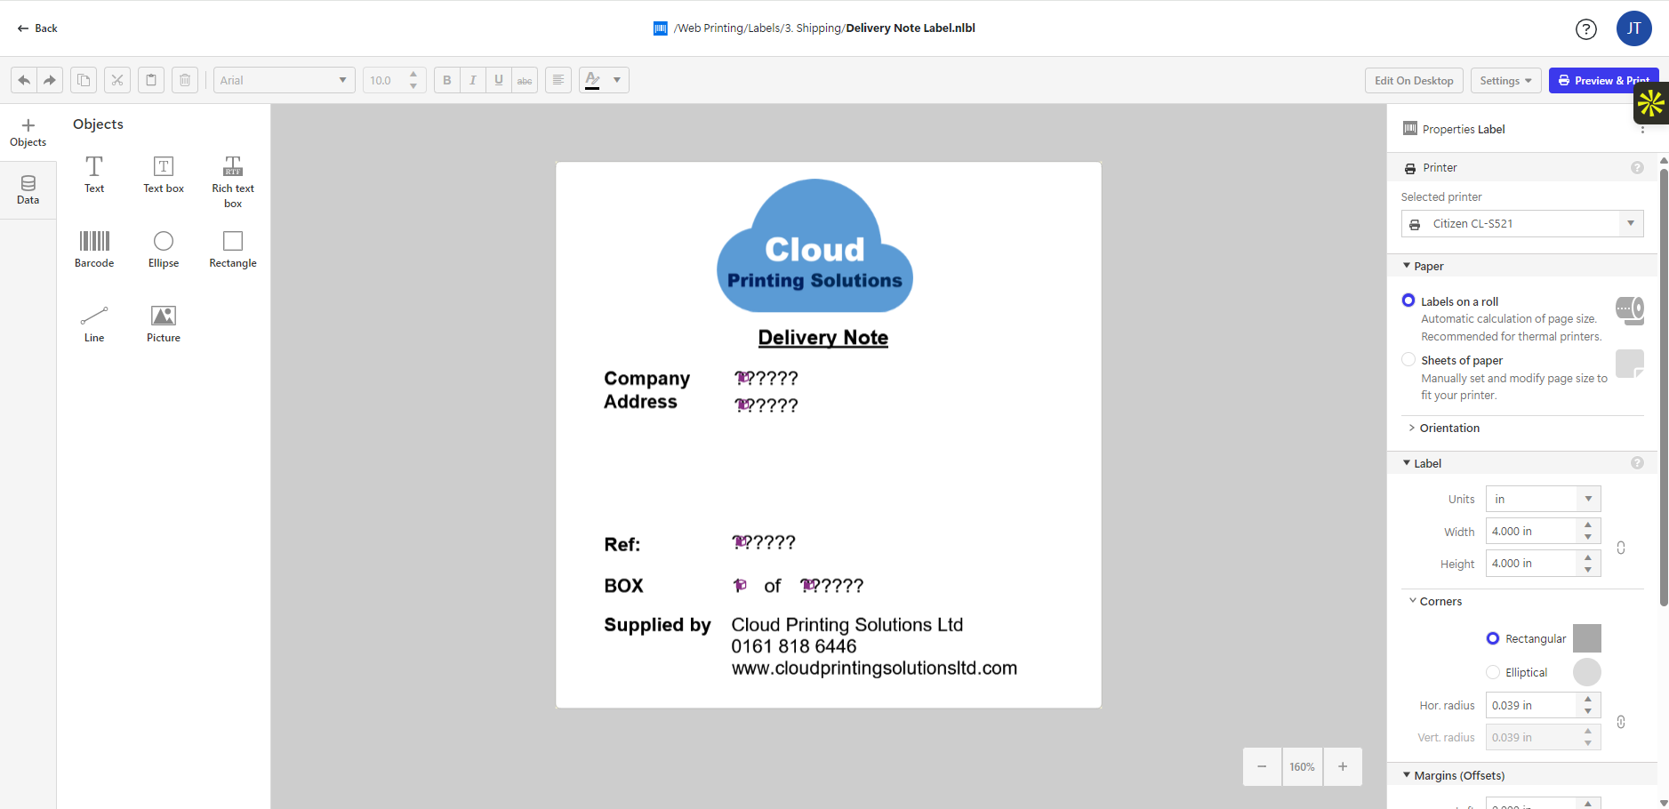Open the Printer section help icon
The height and width of the screenshot is (809, 1669).
coord(1637,167)
